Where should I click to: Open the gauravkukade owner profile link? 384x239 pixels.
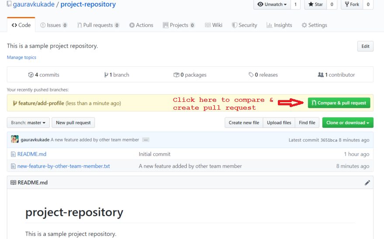[x=34, y=4]
